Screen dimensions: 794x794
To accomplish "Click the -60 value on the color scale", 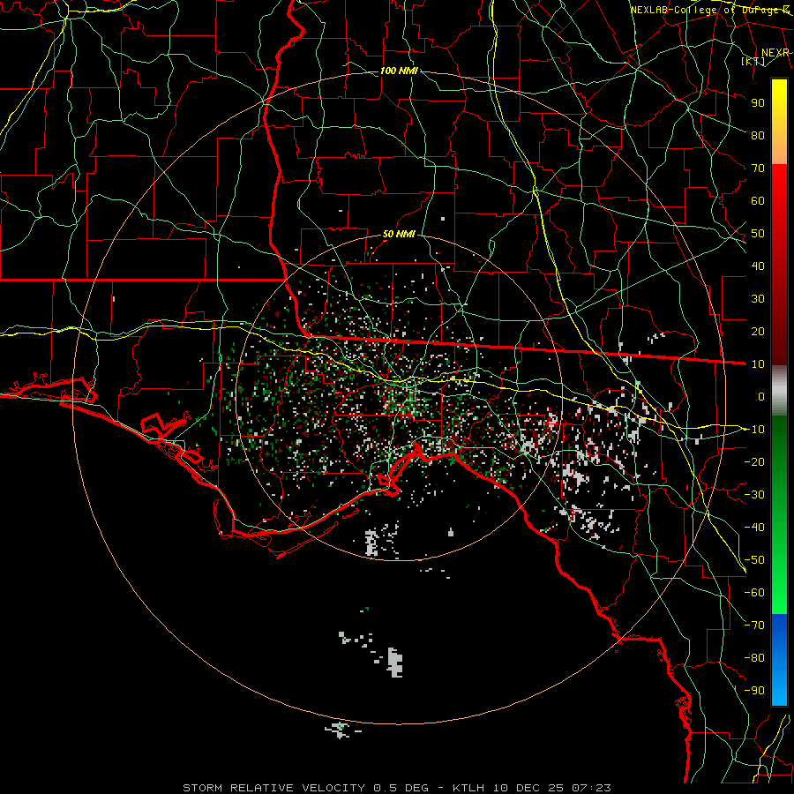I will pos(754,593).
